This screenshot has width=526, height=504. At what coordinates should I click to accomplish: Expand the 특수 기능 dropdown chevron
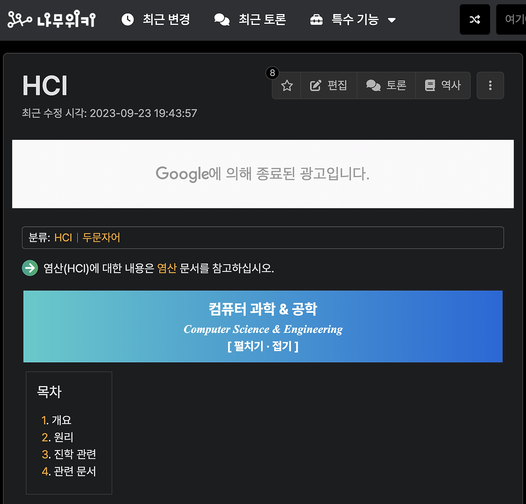[392, 20]
